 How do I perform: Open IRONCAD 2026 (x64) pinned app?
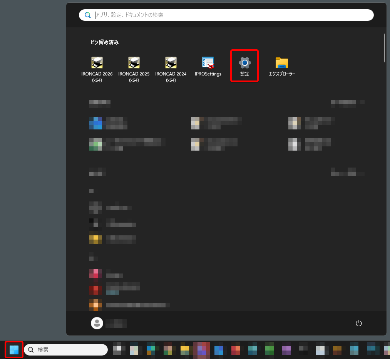97,69
